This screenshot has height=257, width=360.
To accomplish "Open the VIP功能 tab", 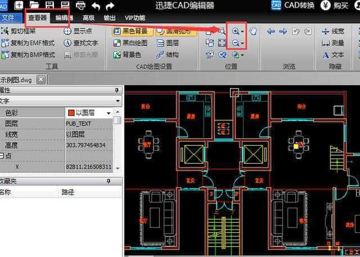I will 135,18.
